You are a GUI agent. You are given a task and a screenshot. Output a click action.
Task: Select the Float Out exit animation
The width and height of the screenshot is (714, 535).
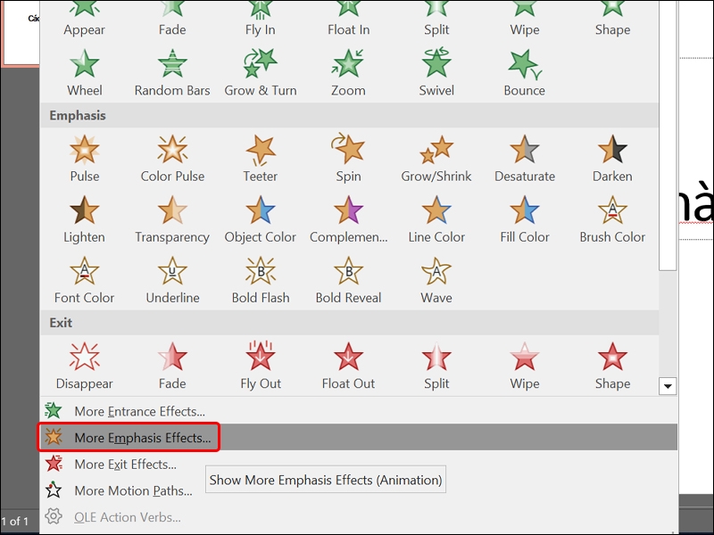coord(348,366)
